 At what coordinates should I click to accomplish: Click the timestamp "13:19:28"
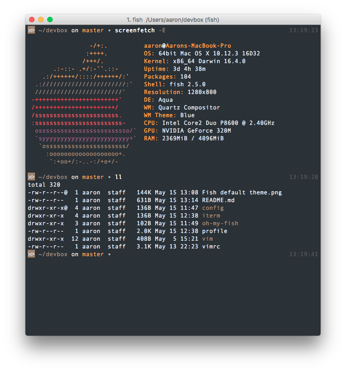[304, 177]
